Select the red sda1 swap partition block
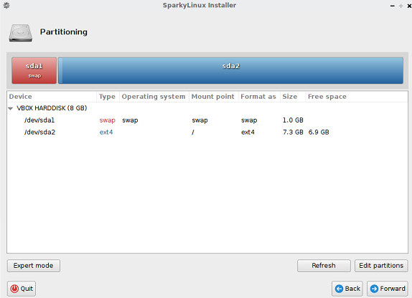The width and height of the screenshot is (412, 298). click(x=34, y=71)
